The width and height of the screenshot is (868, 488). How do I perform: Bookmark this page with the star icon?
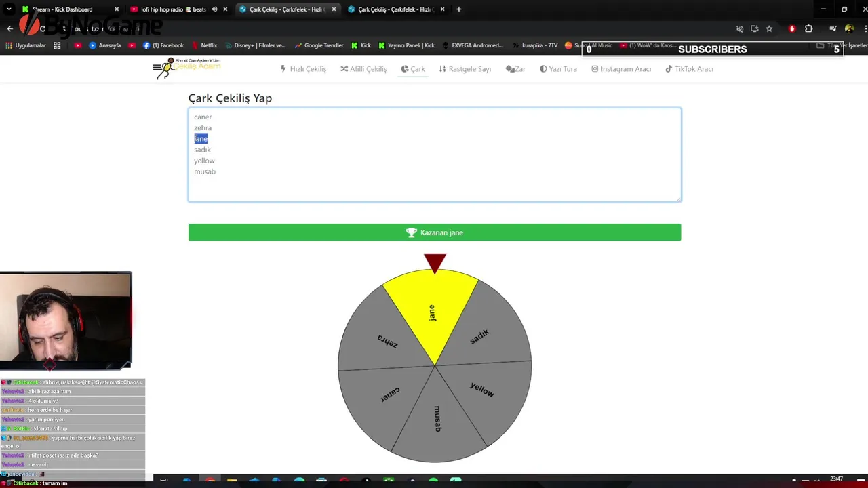[769, 28]
